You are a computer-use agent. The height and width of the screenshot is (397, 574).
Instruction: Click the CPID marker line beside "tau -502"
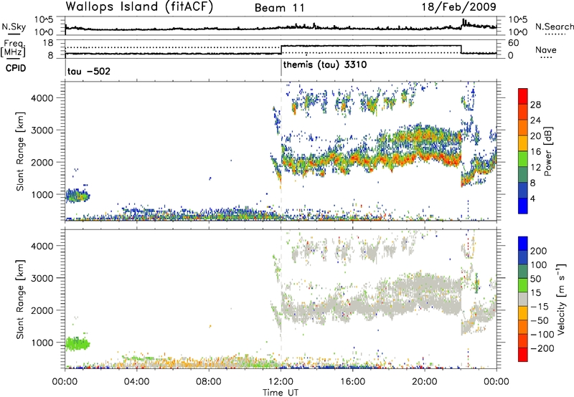[65, 68]
